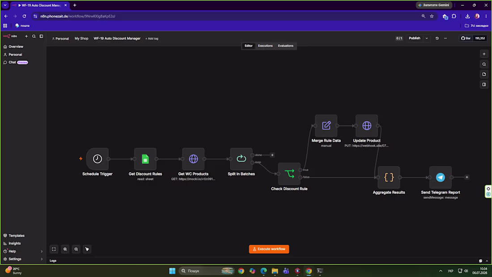The height and width of the screenshot is (277, 492).
Task: Add node after Send Telegram Report output
Action: 467,177
